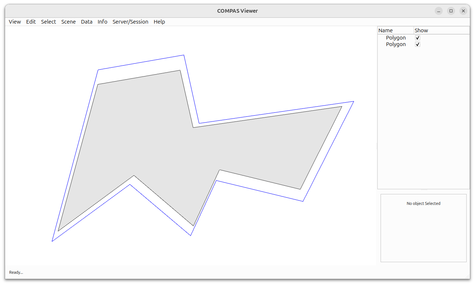Click the Name column header

pyautogui.click(x=386, y=30)
